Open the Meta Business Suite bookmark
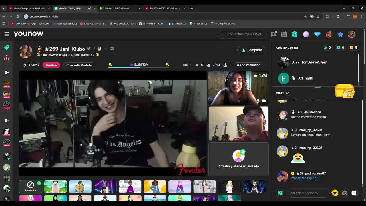Screen dimensions: 366x206 pyautogui.click(x=65, y=24)
